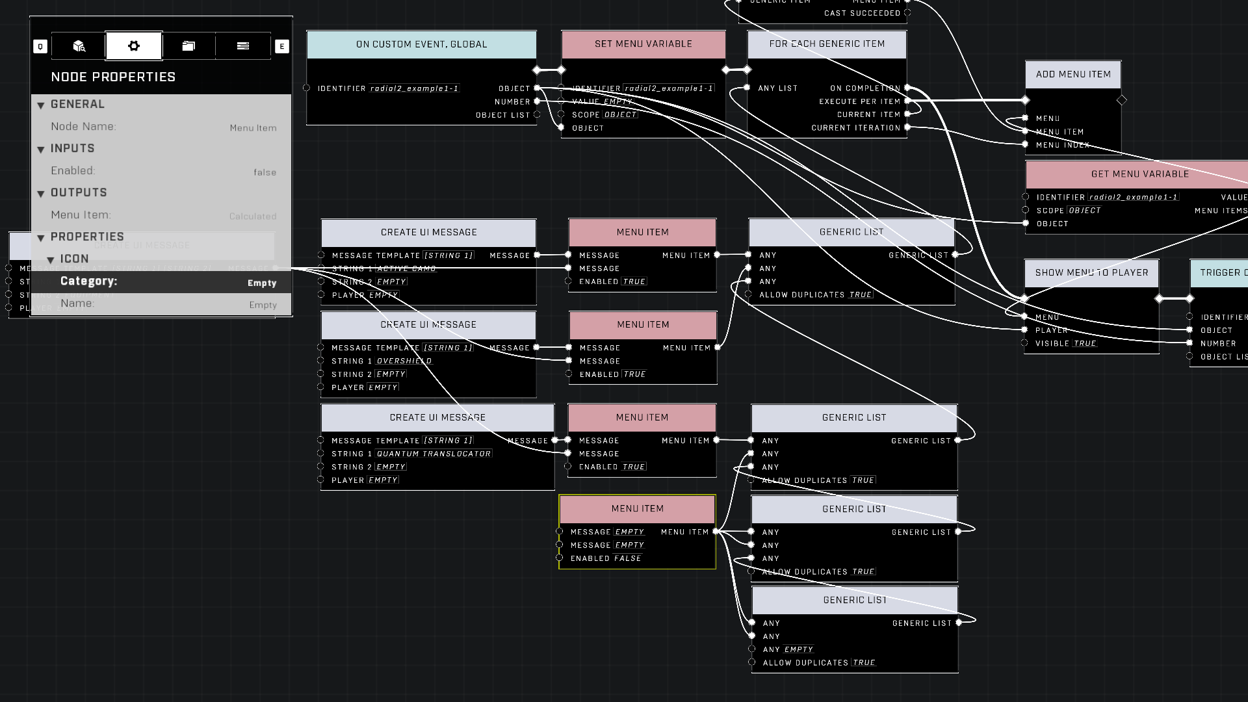Edit the Quantum Translocator String 1 field
1248x702 pixels.
coord(434,454)
